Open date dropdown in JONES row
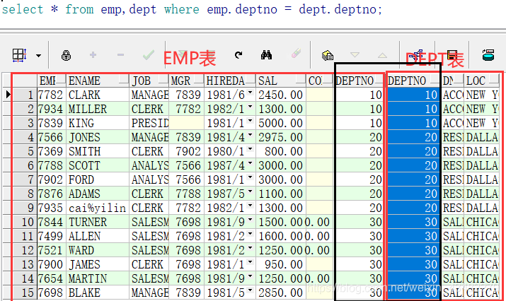This screenshot has width=506, height=301. [x=250, y=136]
